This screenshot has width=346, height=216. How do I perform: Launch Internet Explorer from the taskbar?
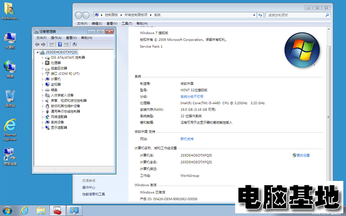(x=24, y=211)
